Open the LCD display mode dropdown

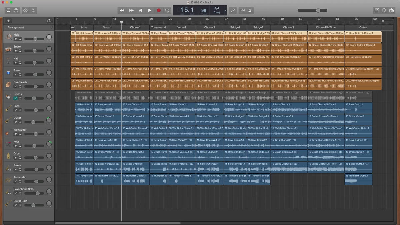pyautogui.click(x=226, y=10)
